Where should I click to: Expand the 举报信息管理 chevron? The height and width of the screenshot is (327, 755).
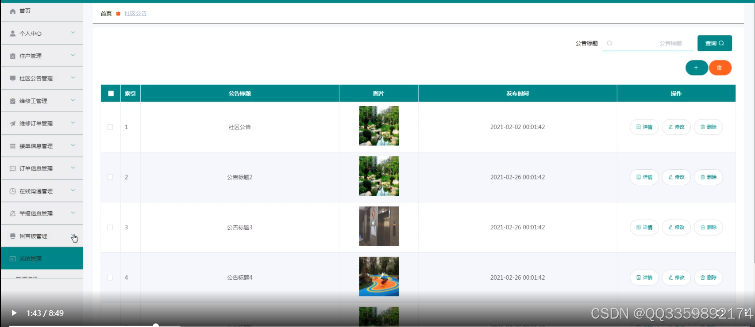coord(73,213)
